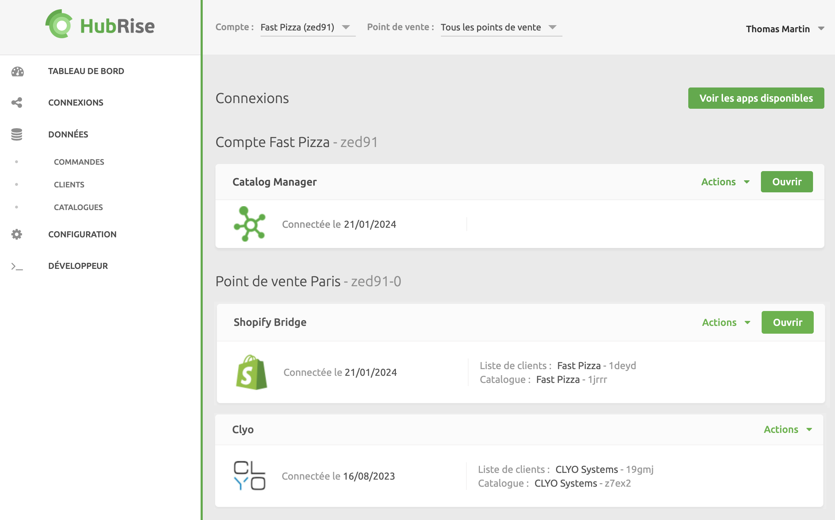Open Clyo client list CLYO Systems - 19gmj
The width and height of the screenshot is (835, 520).
tap(604, 469)
